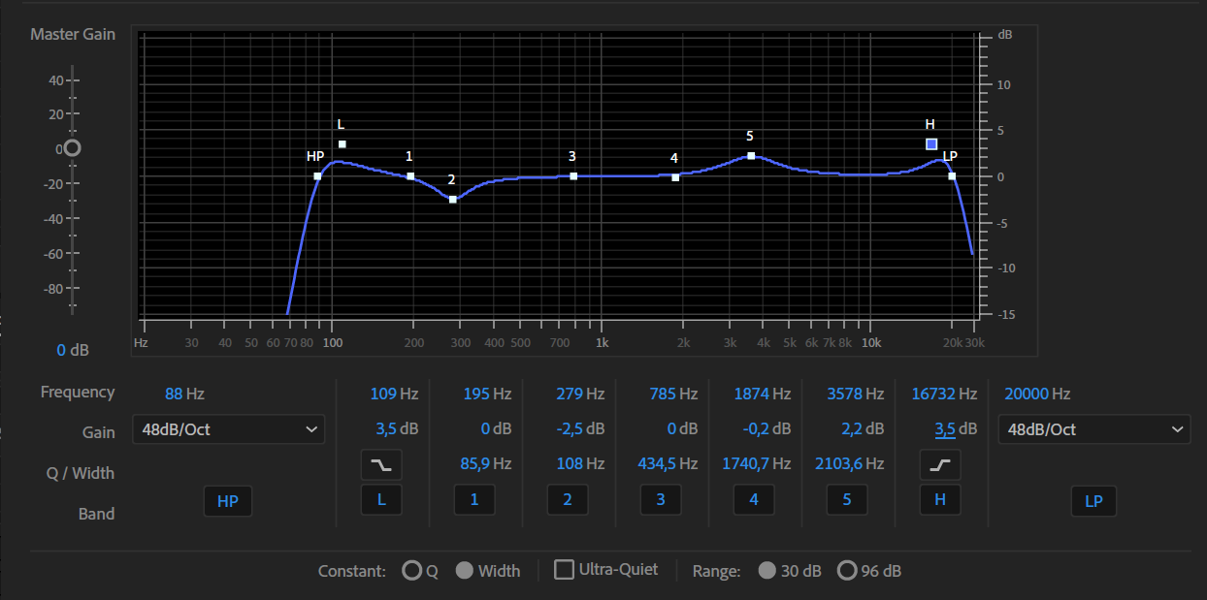Click the Master Gain slider knob
This screenshot has height=600, width=1207.
pos(72,148)
